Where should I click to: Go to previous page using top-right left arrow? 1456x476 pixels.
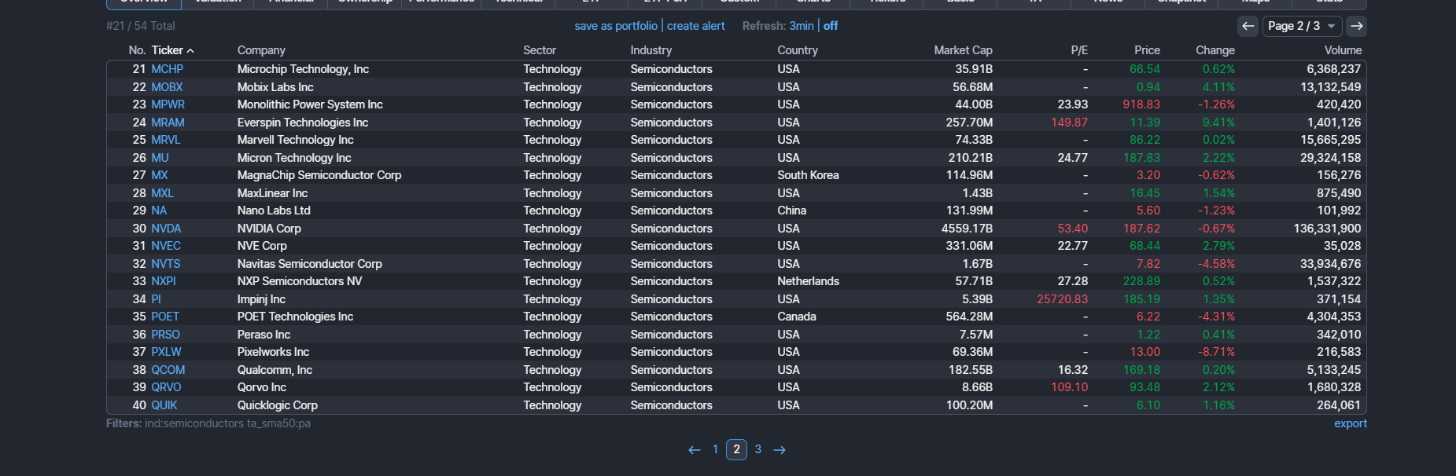pyautogui.click(x=1248, y=26)
